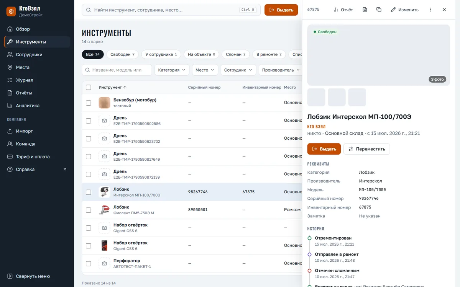Go to the Импорт page
Viewport: 460px width, 287px height.
click(37, 131)
